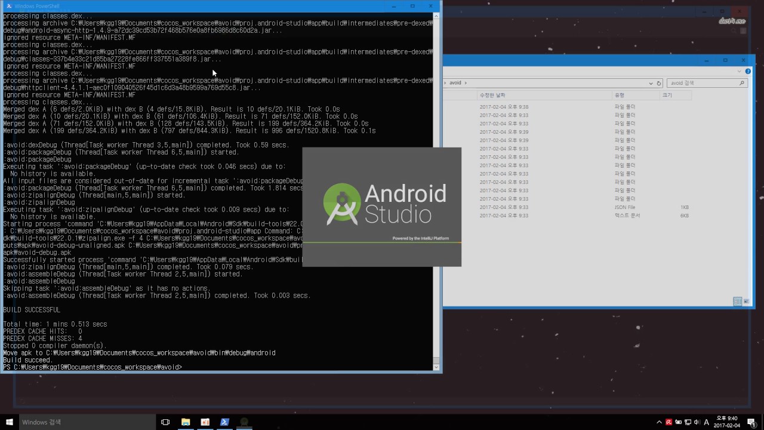Screen dimensions: 764x430
Task: Select the JSON File row
Action: (567, 207)
